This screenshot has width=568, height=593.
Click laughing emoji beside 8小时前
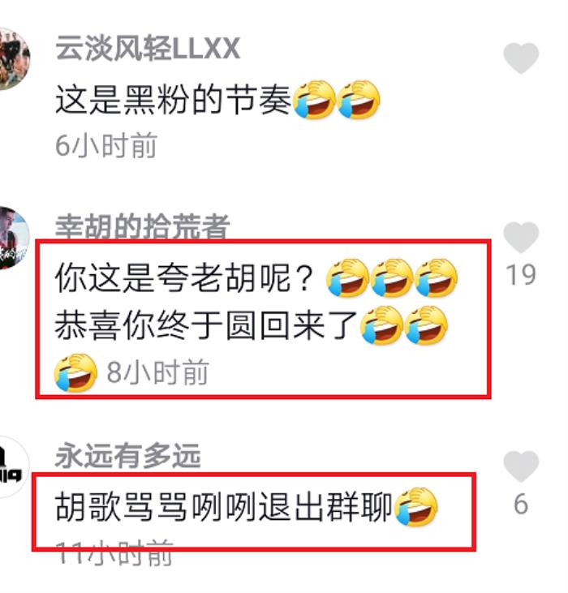pos(75,372)
